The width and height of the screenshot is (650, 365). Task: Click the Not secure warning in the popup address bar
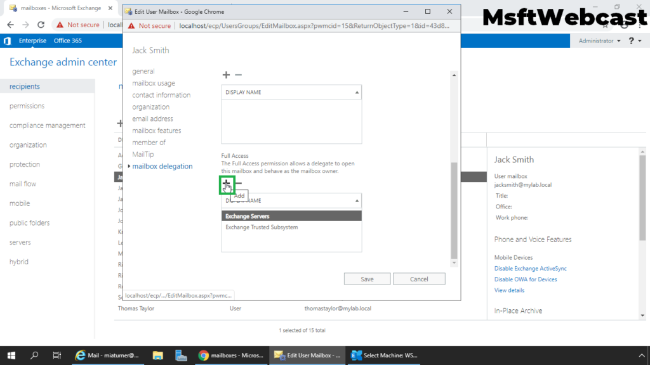click(x=149, y=25)
